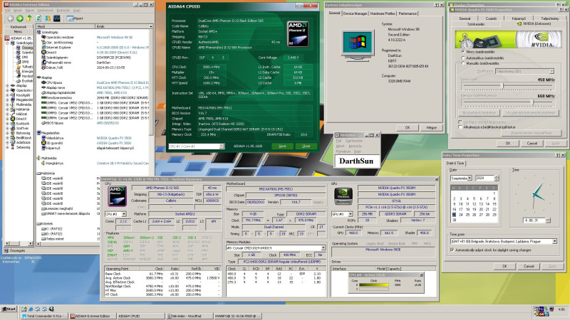This screenshot has width=570, height=320.
Task: Open the Date & Time tab
Action: pyautogui.click(x=455, y=164)
